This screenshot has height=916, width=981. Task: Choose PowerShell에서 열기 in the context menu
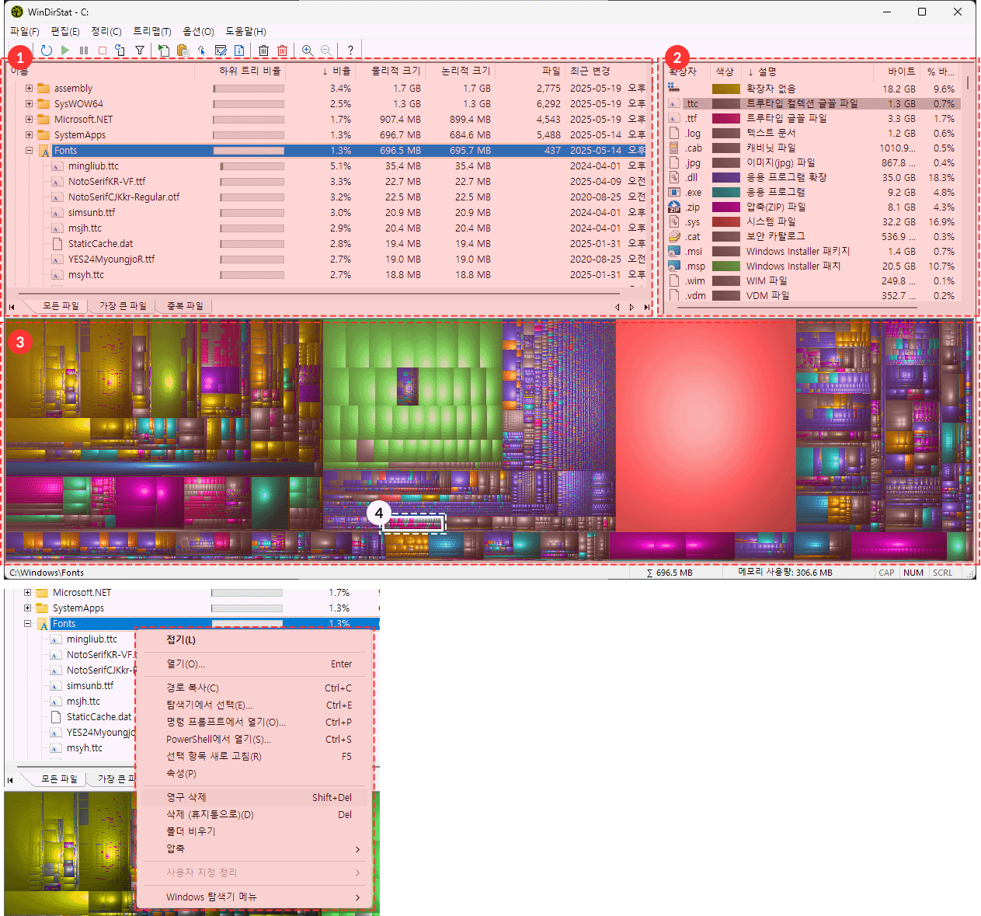click(x=255, y=739)
